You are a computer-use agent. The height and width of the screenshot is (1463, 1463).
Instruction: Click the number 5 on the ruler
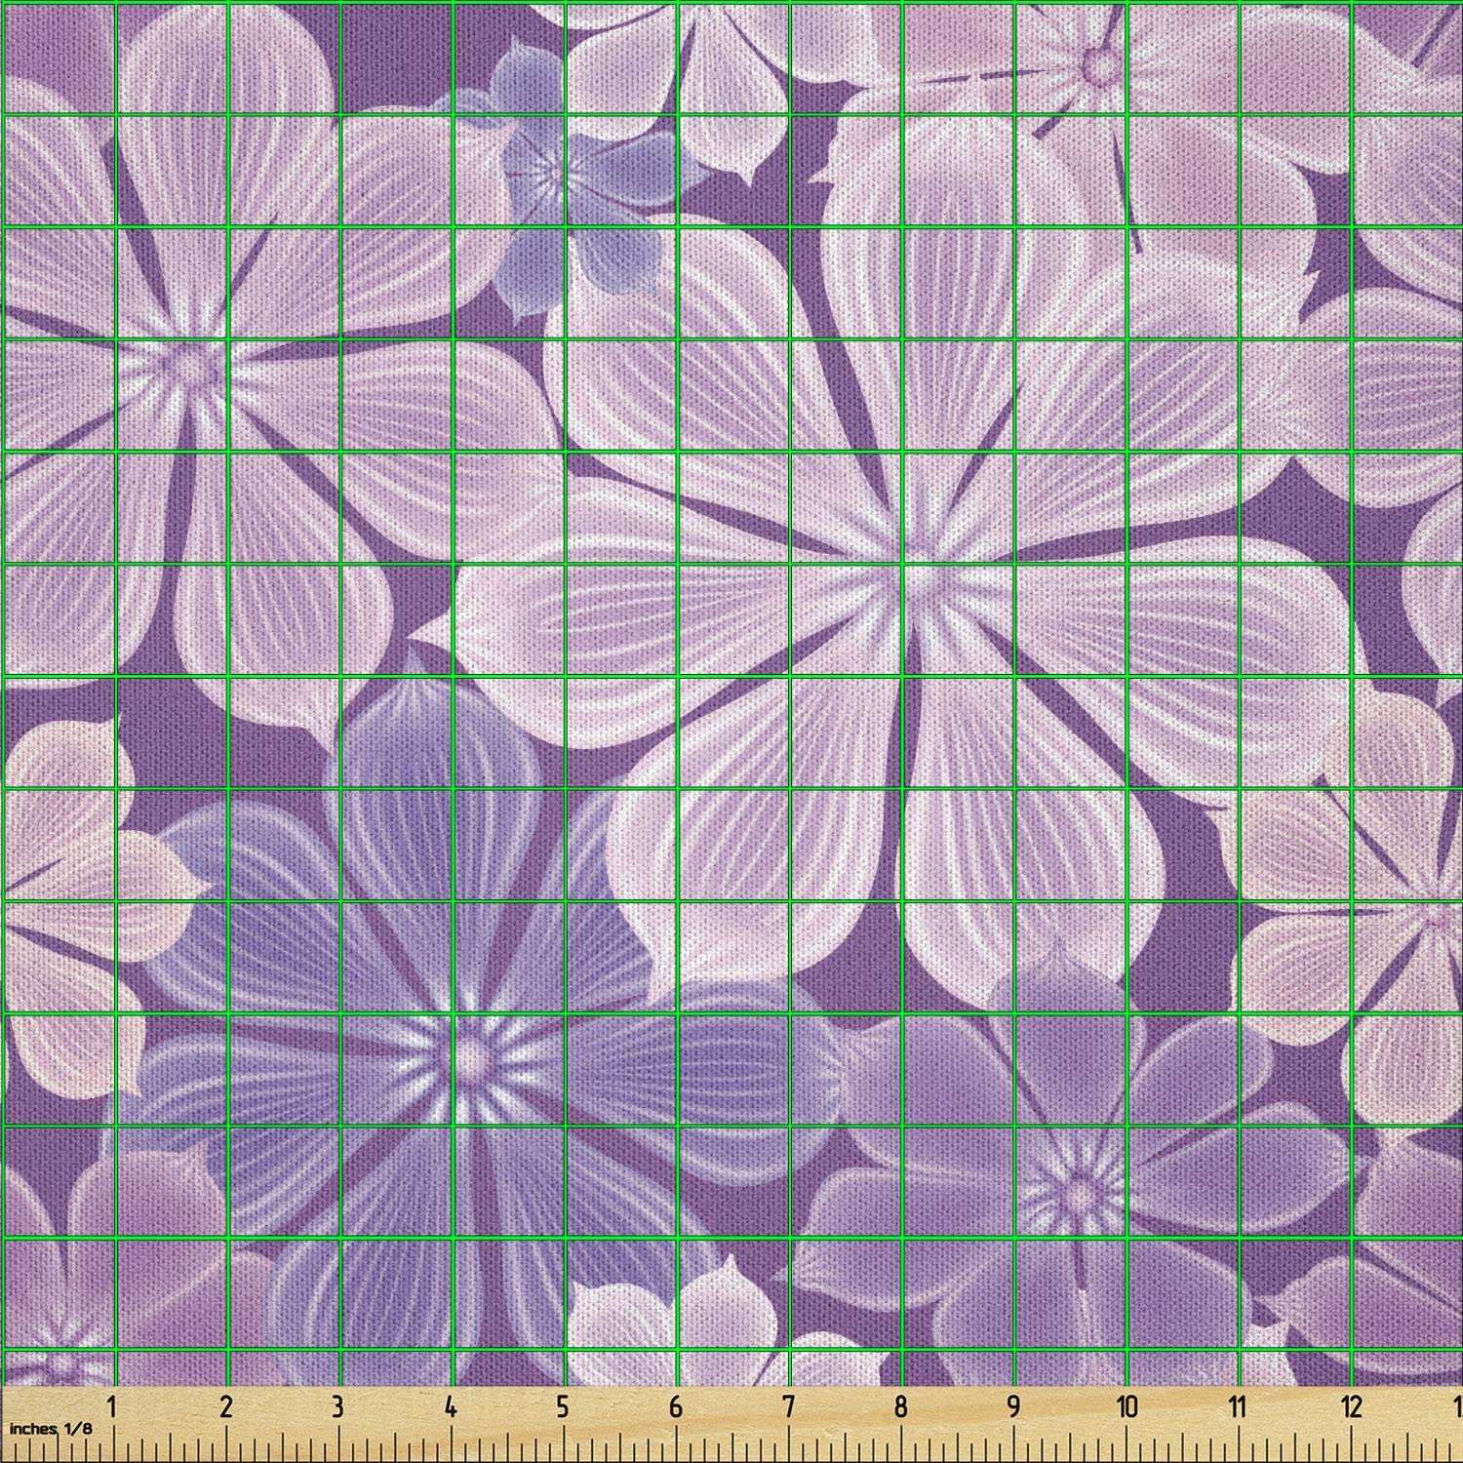(563, 1407)
